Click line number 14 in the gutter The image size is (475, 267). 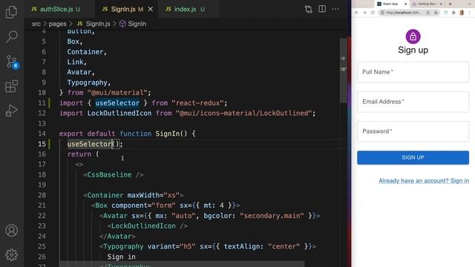[x=42, y=133]
